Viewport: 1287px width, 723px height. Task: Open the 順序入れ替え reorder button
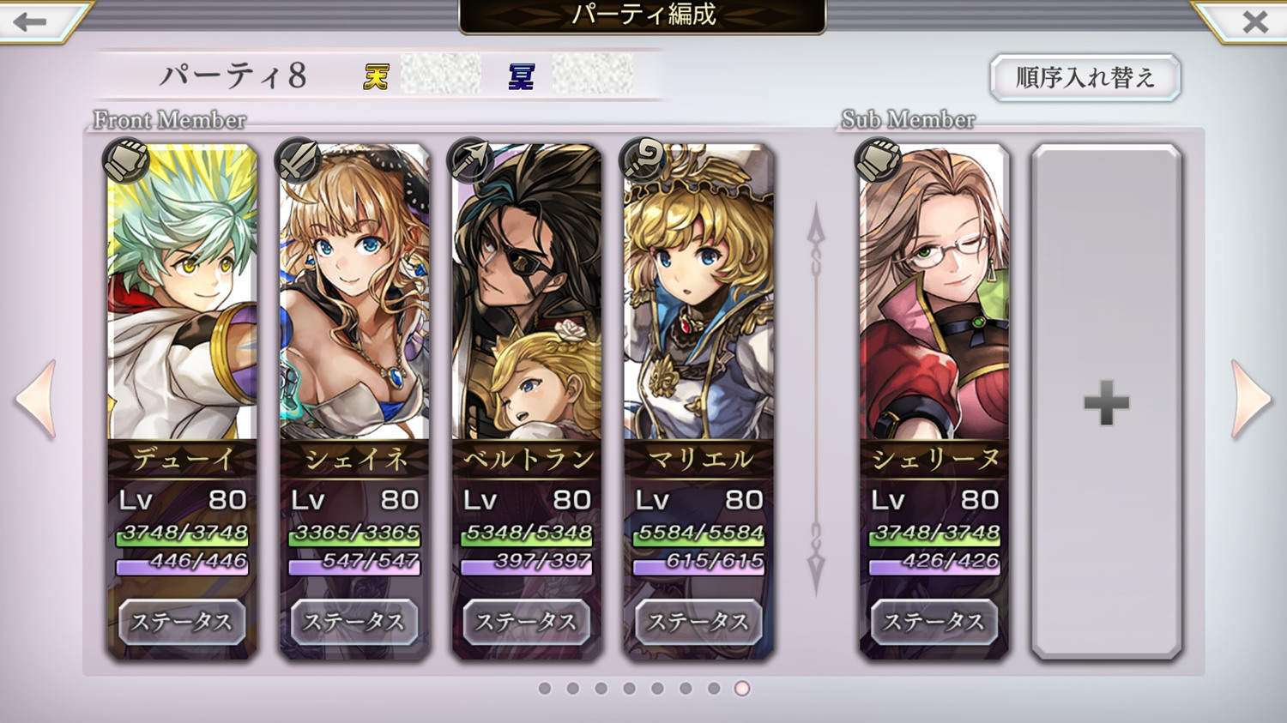point(1085,78)
